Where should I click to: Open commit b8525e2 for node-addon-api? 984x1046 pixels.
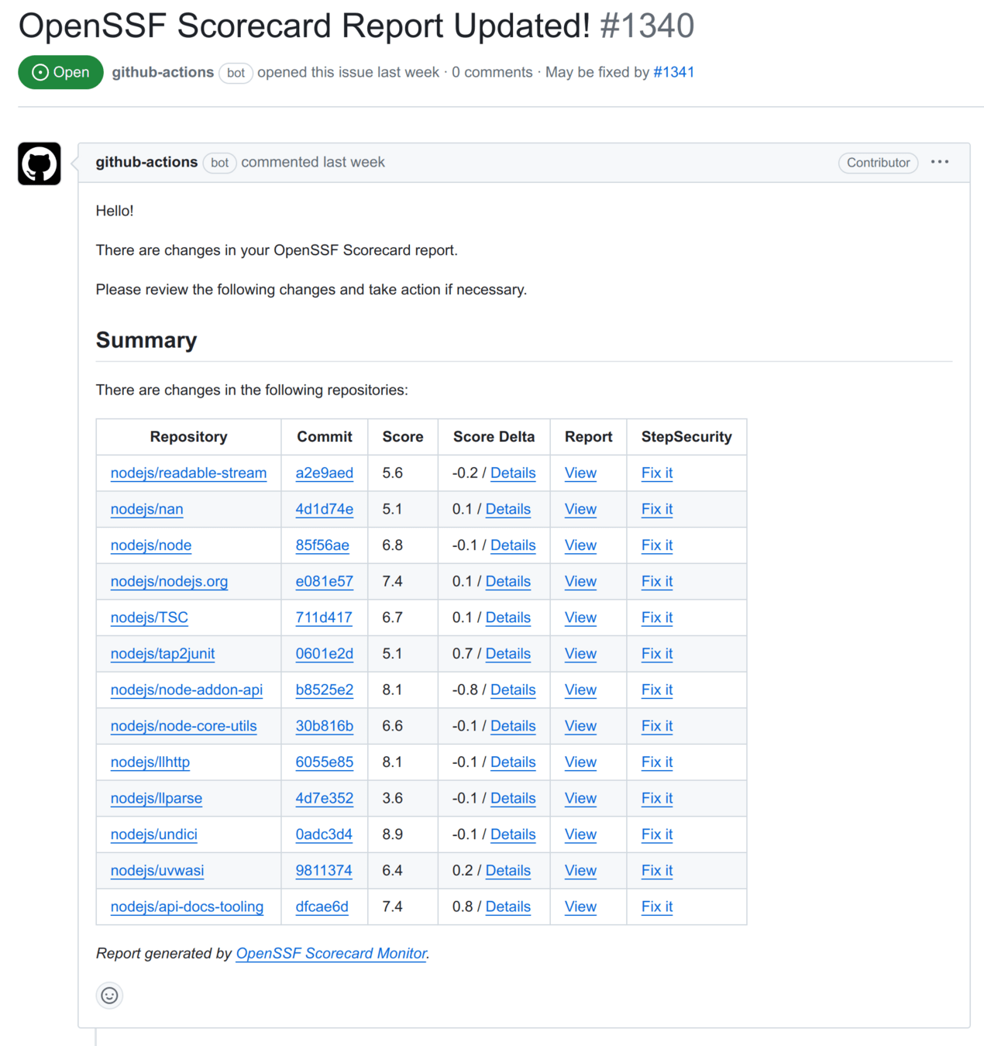(x=324, y=690)
